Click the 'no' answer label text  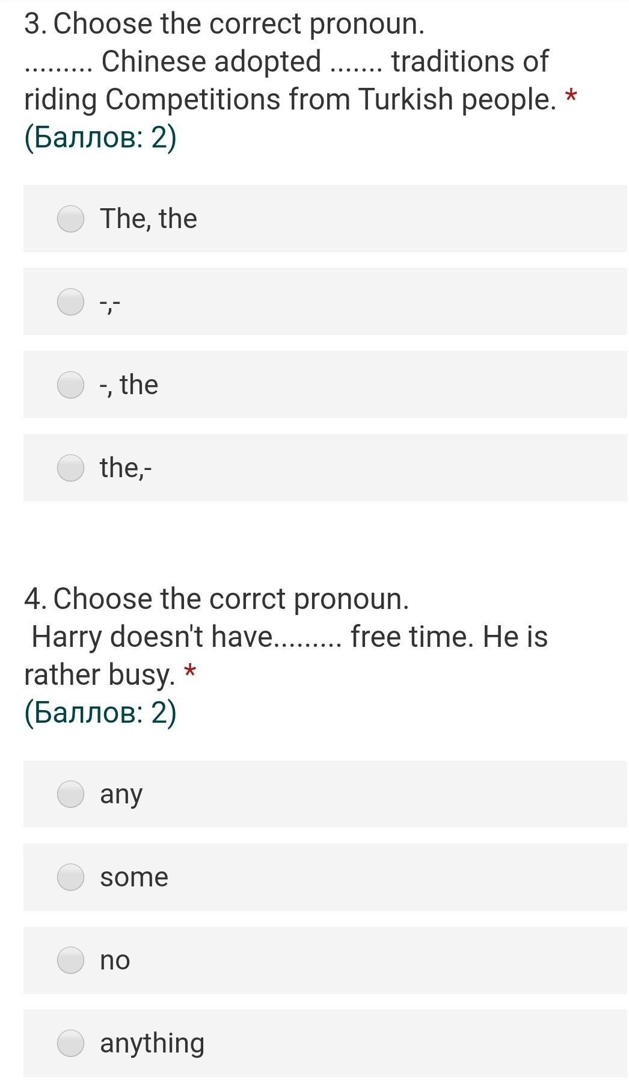115,960
